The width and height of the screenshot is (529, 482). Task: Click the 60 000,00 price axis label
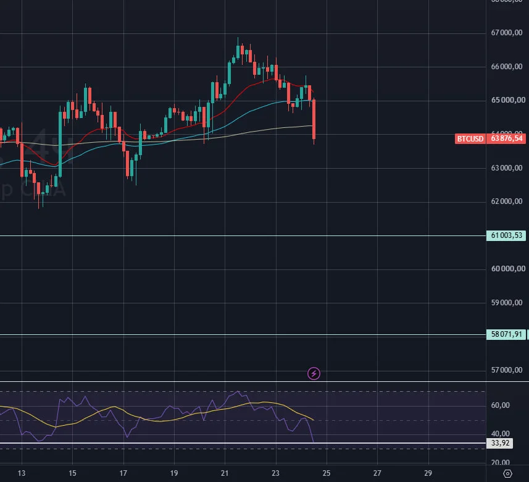click(508, 269)
